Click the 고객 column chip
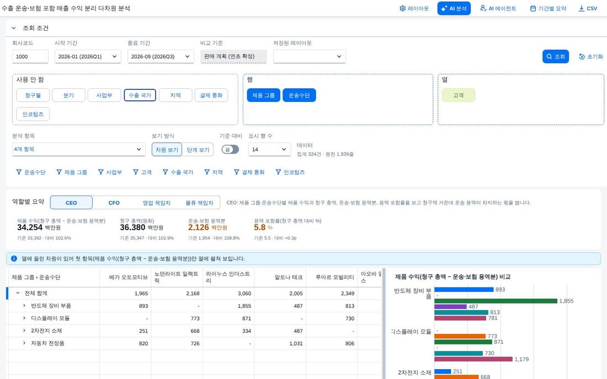The height and width of the screenshot is (379, 607). (459, 95)
